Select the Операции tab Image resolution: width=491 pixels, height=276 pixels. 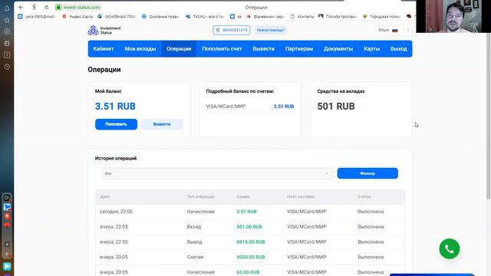tap(179, 49)
